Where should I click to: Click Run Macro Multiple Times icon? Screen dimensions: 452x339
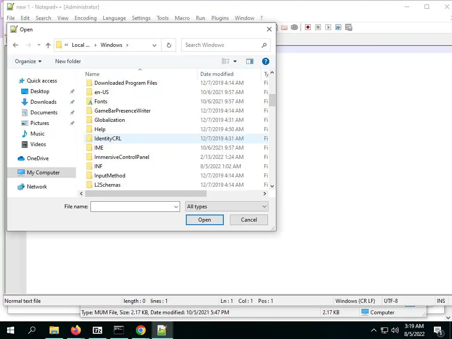click(x=338, y=27)
